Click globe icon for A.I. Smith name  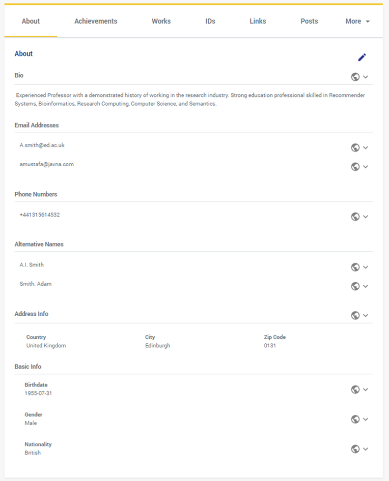(x=356, y=267)
